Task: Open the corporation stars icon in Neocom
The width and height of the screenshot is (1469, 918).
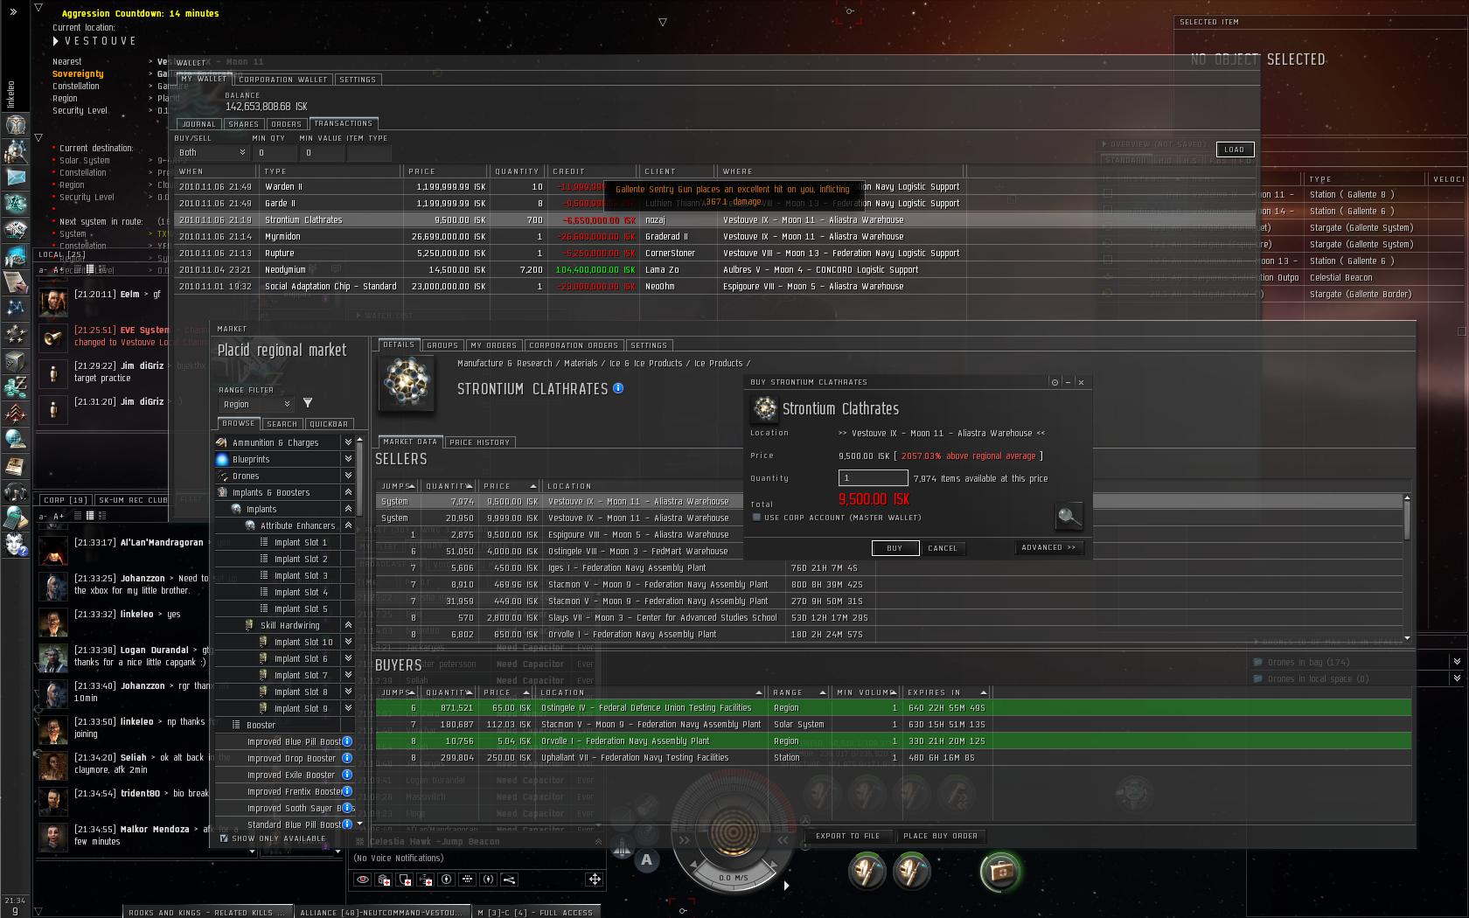Action: pyautogui.click(x=15, y=334)
